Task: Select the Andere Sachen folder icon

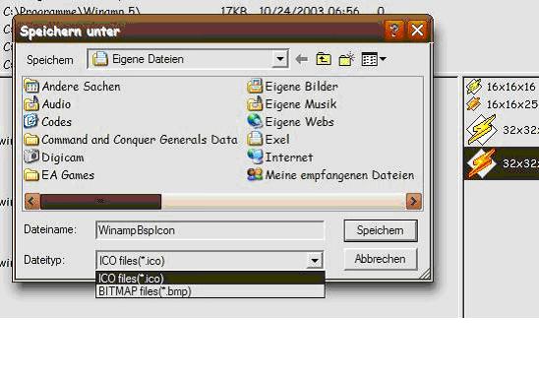Action: coord(31,86)
